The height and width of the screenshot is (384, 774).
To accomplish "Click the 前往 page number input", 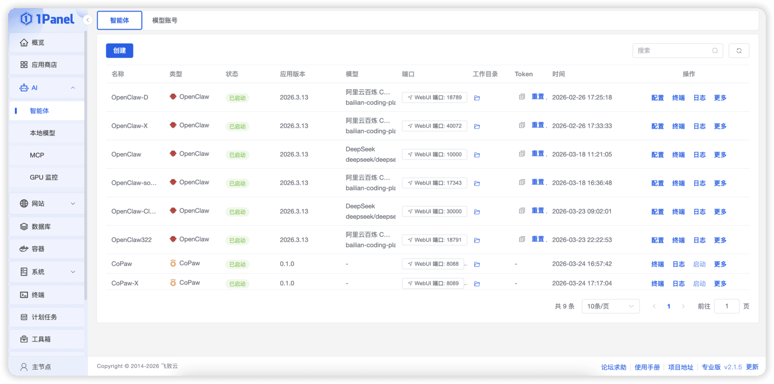I will (727, 306).
